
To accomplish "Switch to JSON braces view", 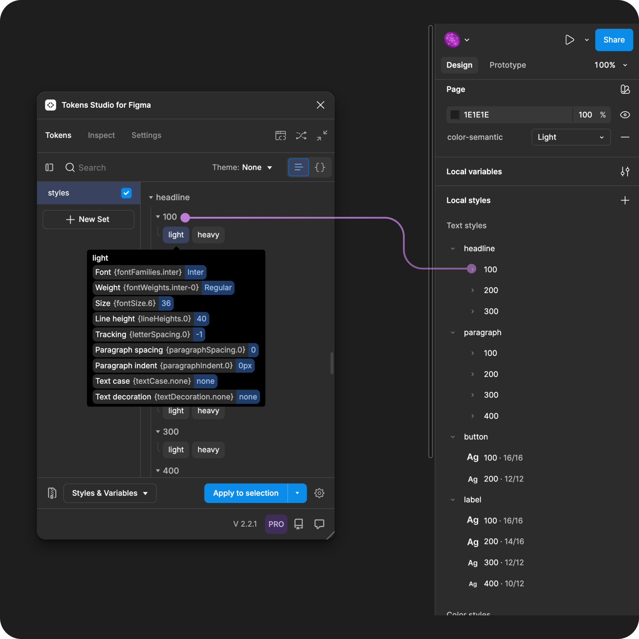I will (x=320, y=167).
